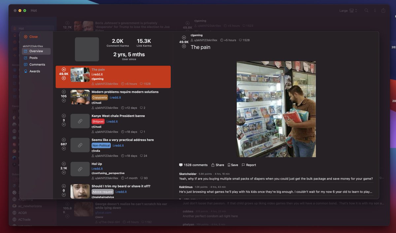Click the Shitpost flair tag
The height and width of the screenshot is (233, 396).
point(98,121)
